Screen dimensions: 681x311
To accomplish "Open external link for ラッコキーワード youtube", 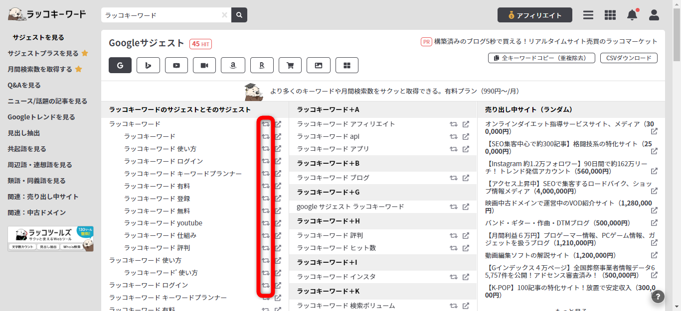I will 278,223.
